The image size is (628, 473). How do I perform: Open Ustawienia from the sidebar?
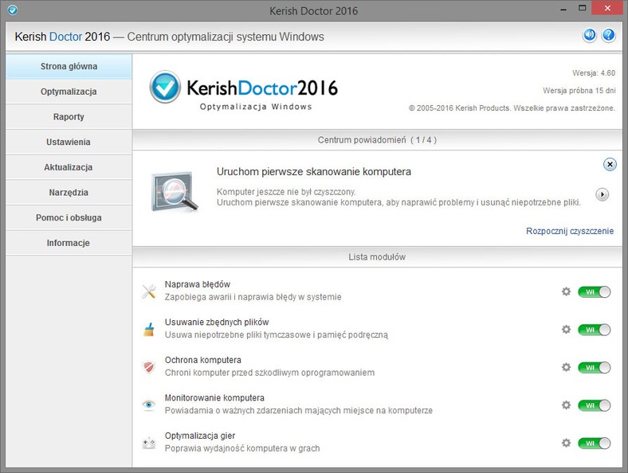point(69,142)
